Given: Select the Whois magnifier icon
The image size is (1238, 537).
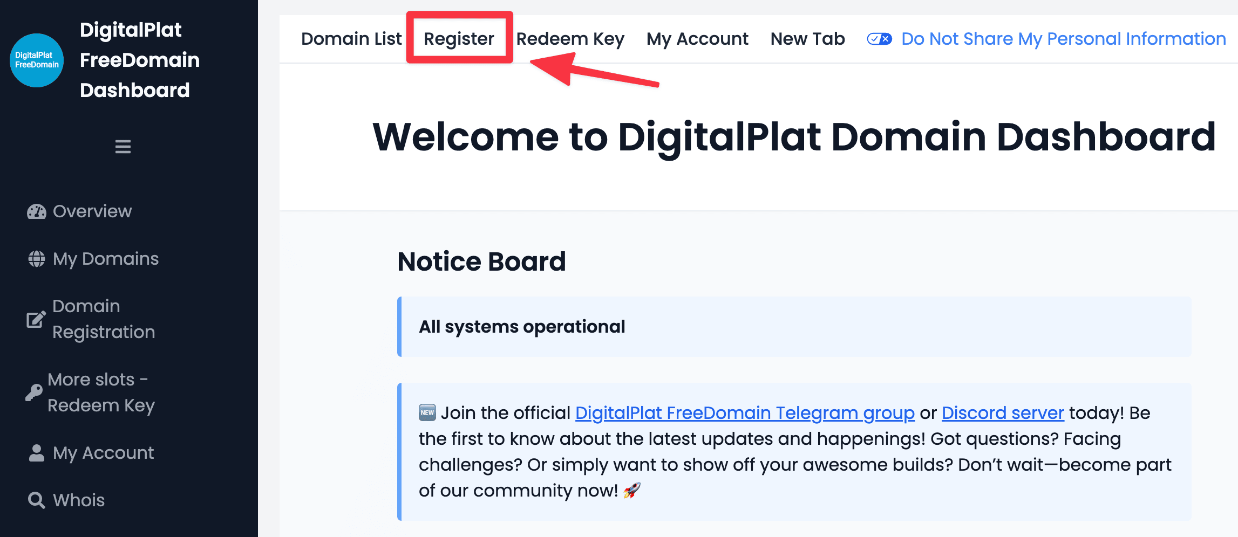Looking at the screenshot, I should 36,500.
